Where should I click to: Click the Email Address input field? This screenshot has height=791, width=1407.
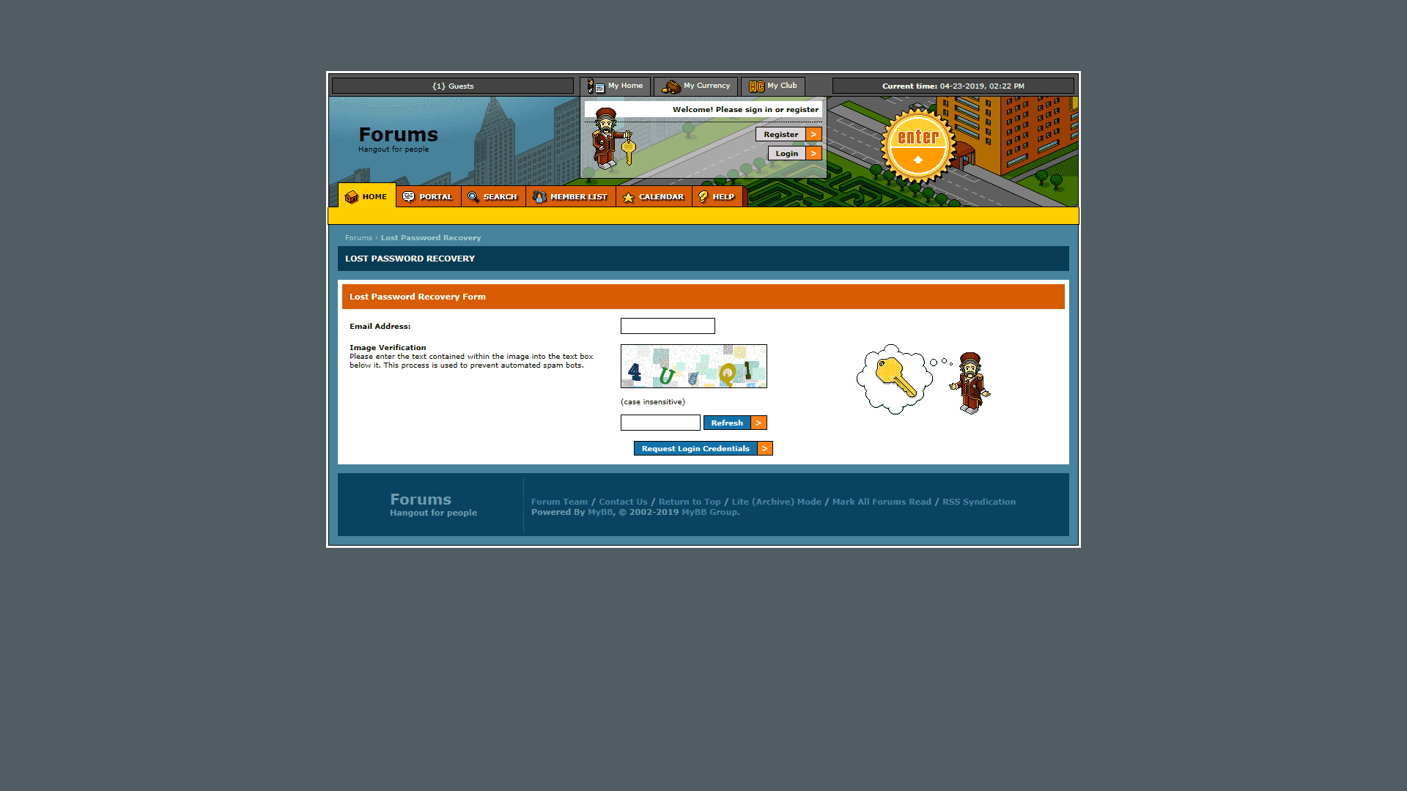tap(667, 325)
